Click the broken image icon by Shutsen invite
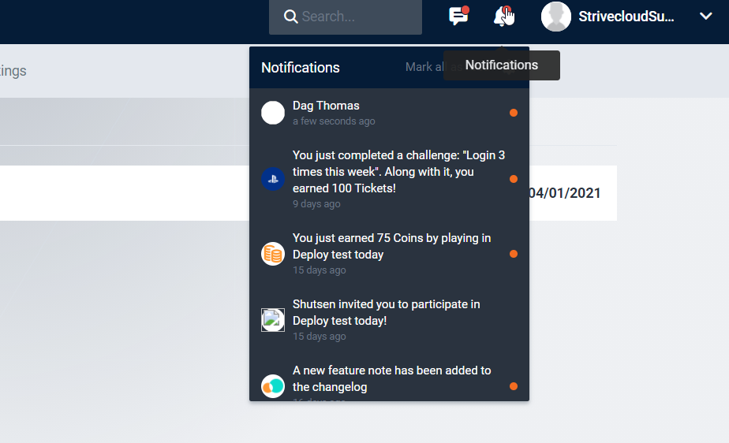 pyautogui.click(x=273, y=320)
